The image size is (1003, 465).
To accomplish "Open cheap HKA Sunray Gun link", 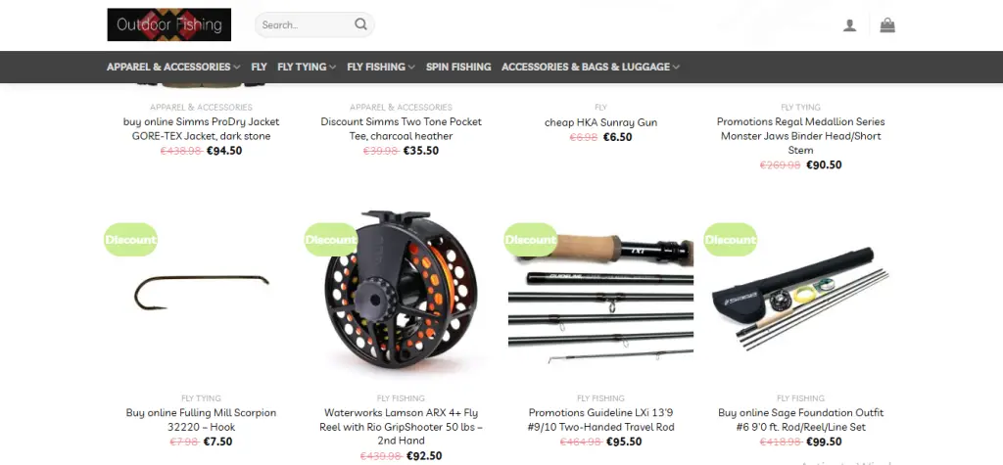I will point(600,122).
